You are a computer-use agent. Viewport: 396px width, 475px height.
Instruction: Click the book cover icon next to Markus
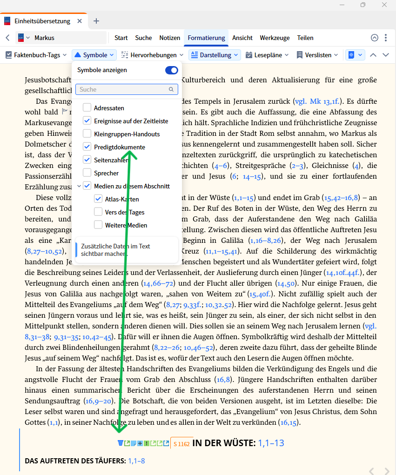point(21,38)
